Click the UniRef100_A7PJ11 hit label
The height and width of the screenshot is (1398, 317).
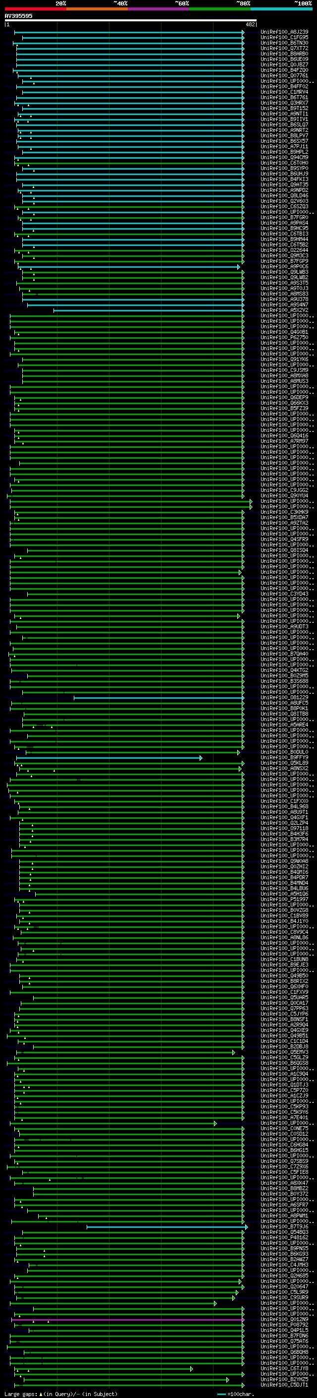click(x=284, y=146)
